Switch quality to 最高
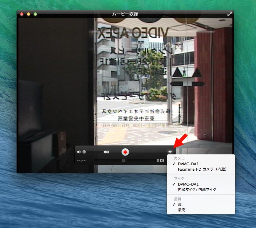Viewport: 256px width, 228px height. click(x=181, y=210)
